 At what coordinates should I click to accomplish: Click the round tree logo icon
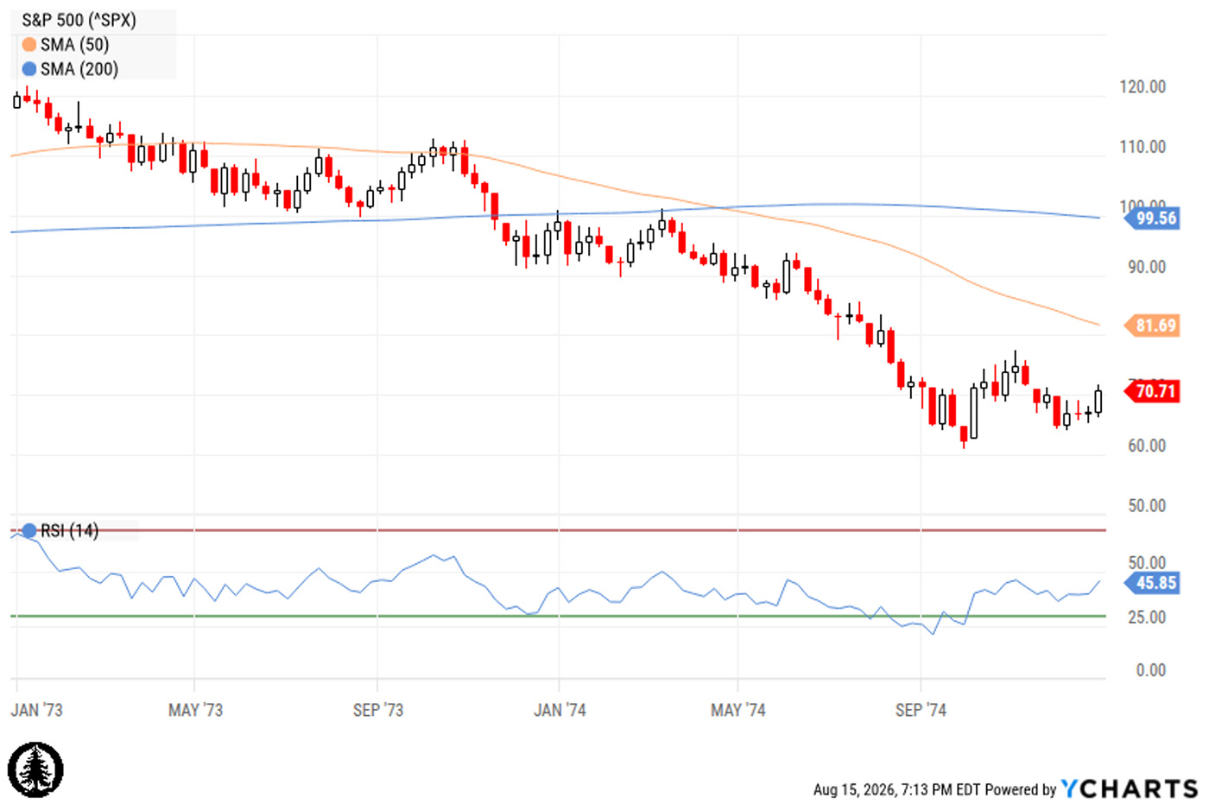coord(35,769)
